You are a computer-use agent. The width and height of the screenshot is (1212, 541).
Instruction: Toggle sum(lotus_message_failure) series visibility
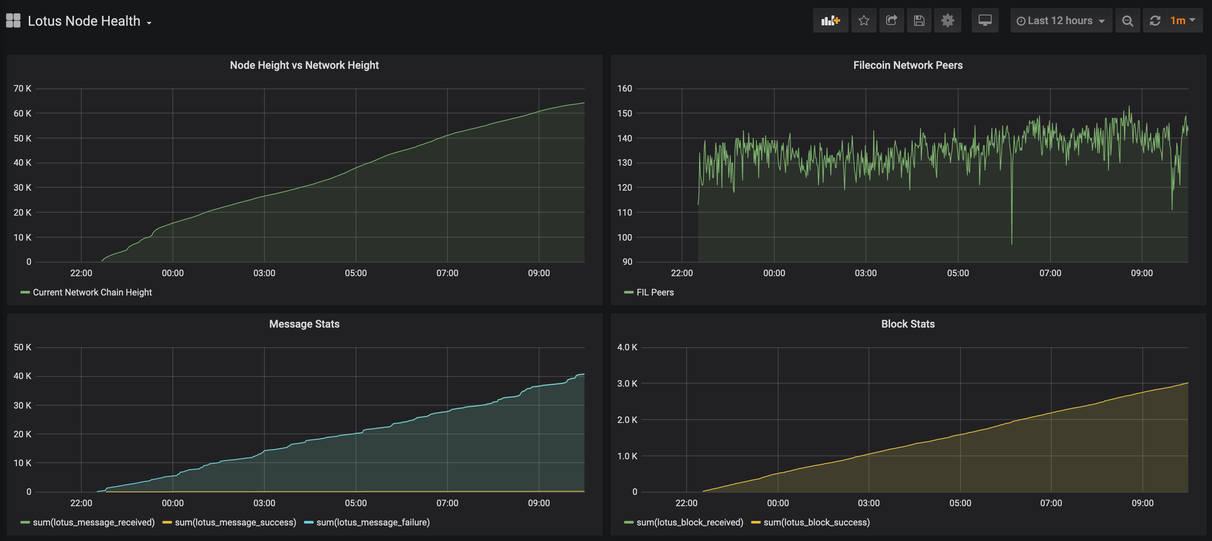[373, 522]
